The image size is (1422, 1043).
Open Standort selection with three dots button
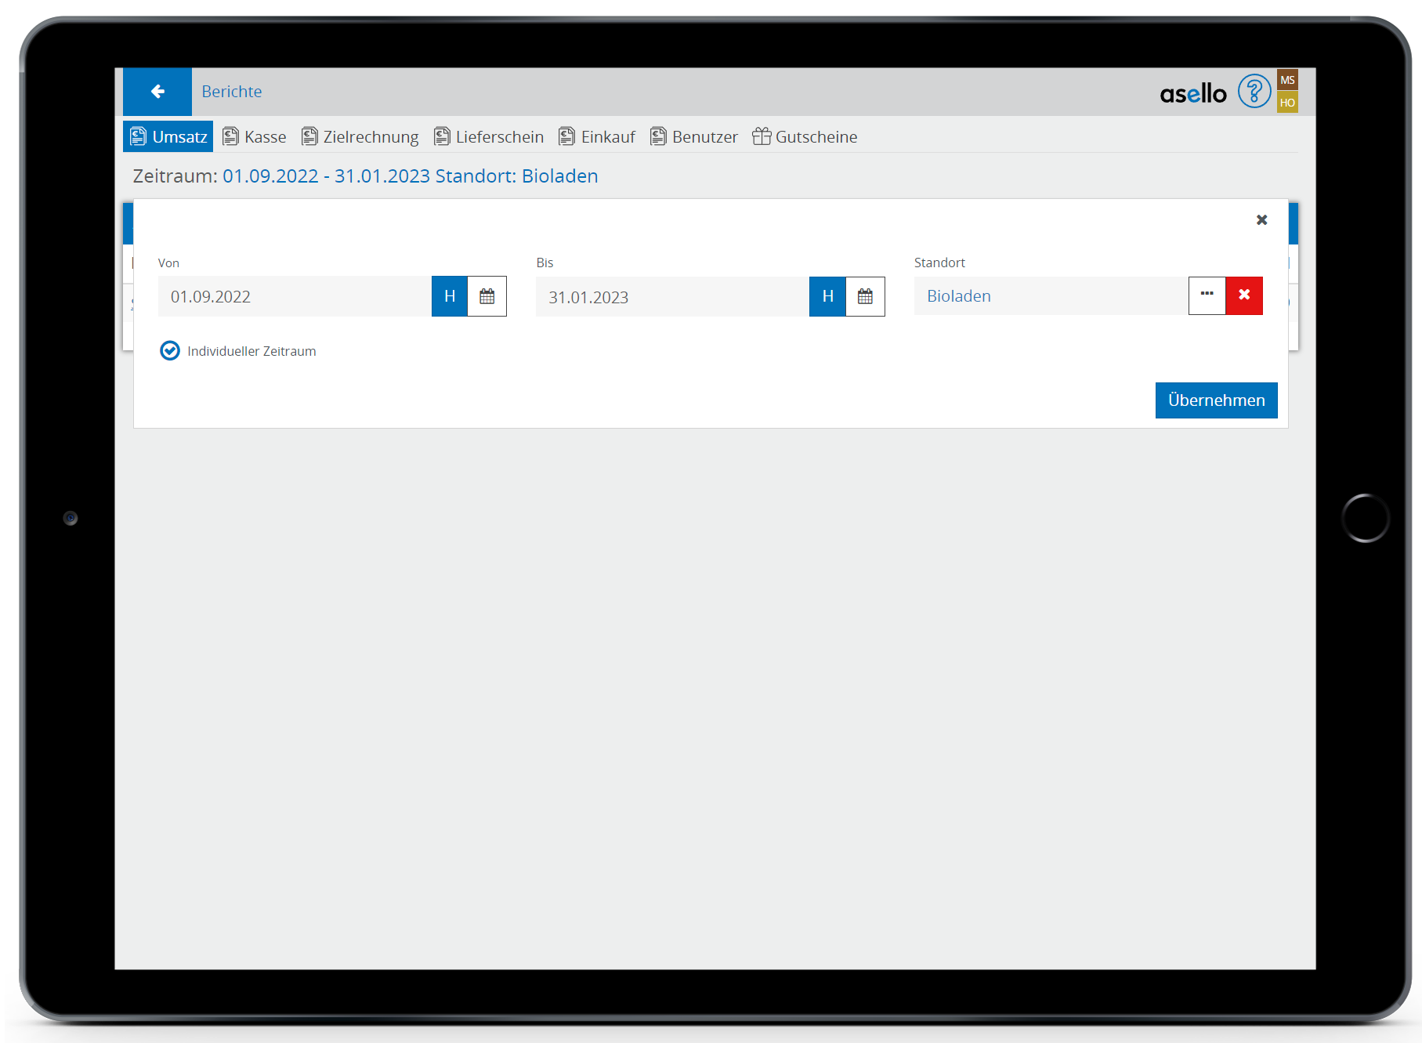(x=1207, y=295)
